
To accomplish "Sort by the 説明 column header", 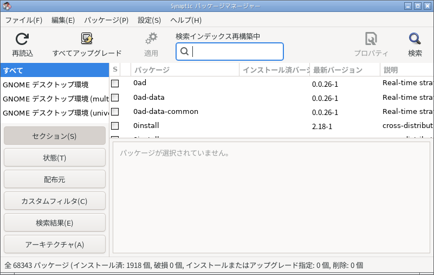I will point(407,69).
